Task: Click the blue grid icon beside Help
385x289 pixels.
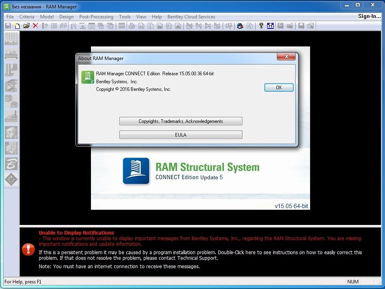Action: pos(270,26)
